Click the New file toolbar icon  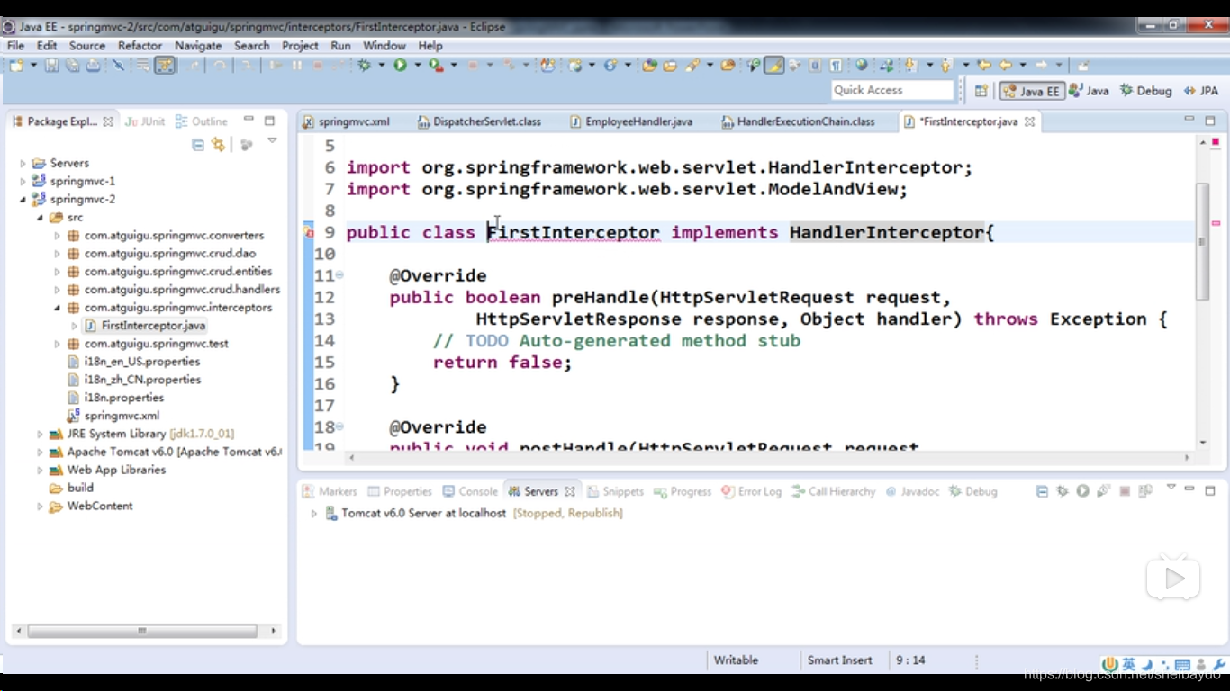tap(16, 65)
